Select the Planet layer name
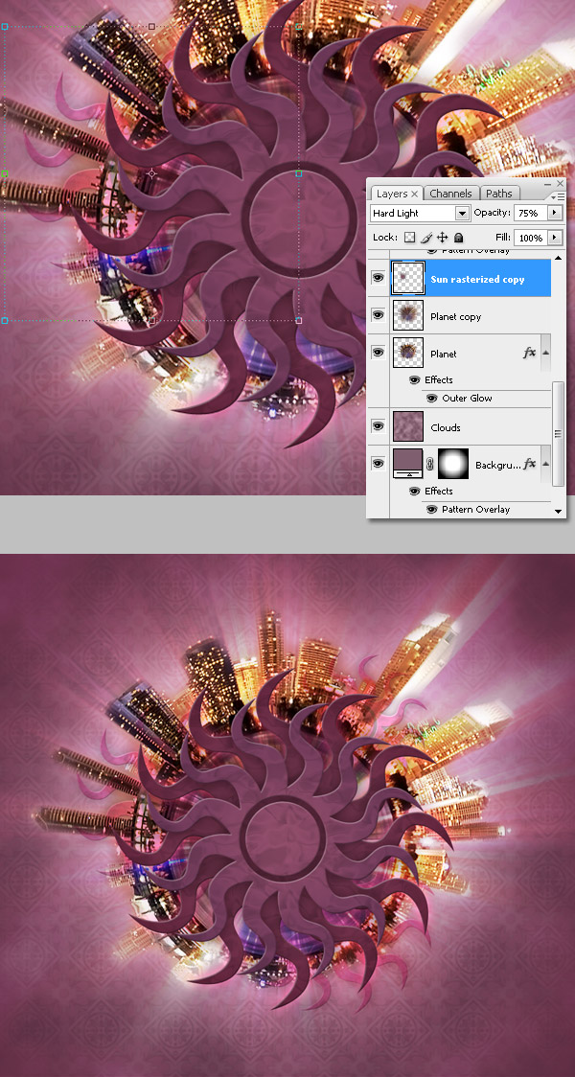This screenshot has width=575, height=1077. (443, 354)
